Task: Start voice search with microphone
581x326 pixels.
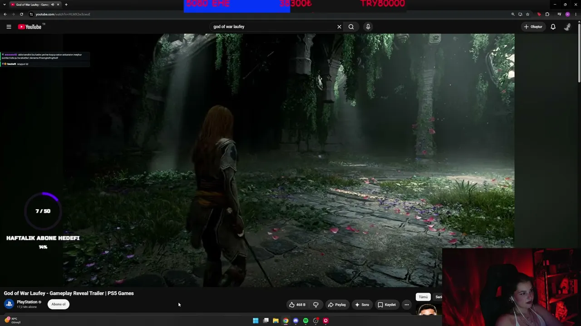Action: (x=368, y=27)
